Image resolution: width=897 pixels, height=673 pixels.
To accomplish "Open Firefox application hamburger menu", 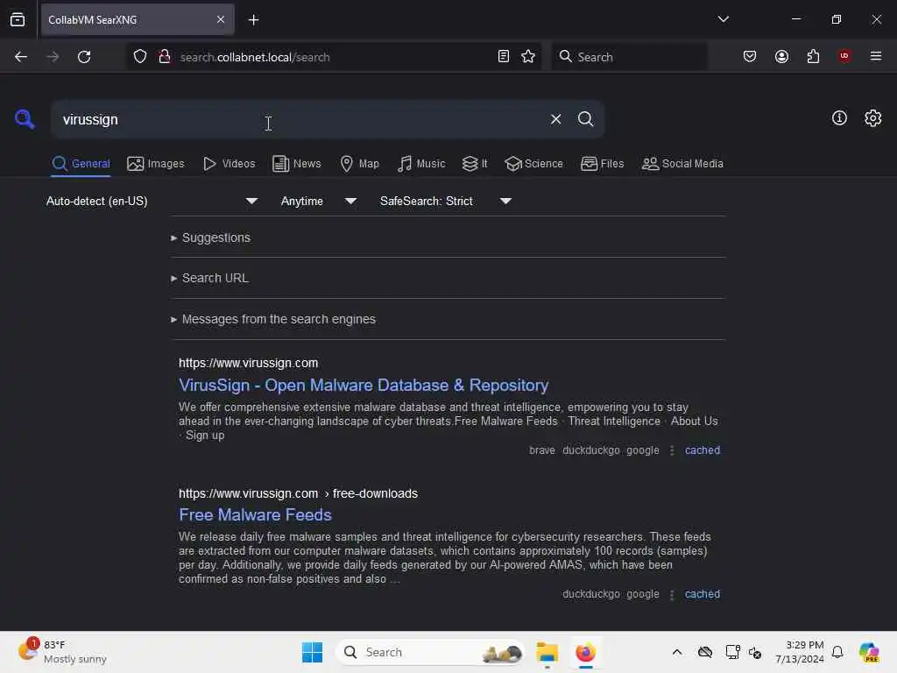I will tap(876, 56).
